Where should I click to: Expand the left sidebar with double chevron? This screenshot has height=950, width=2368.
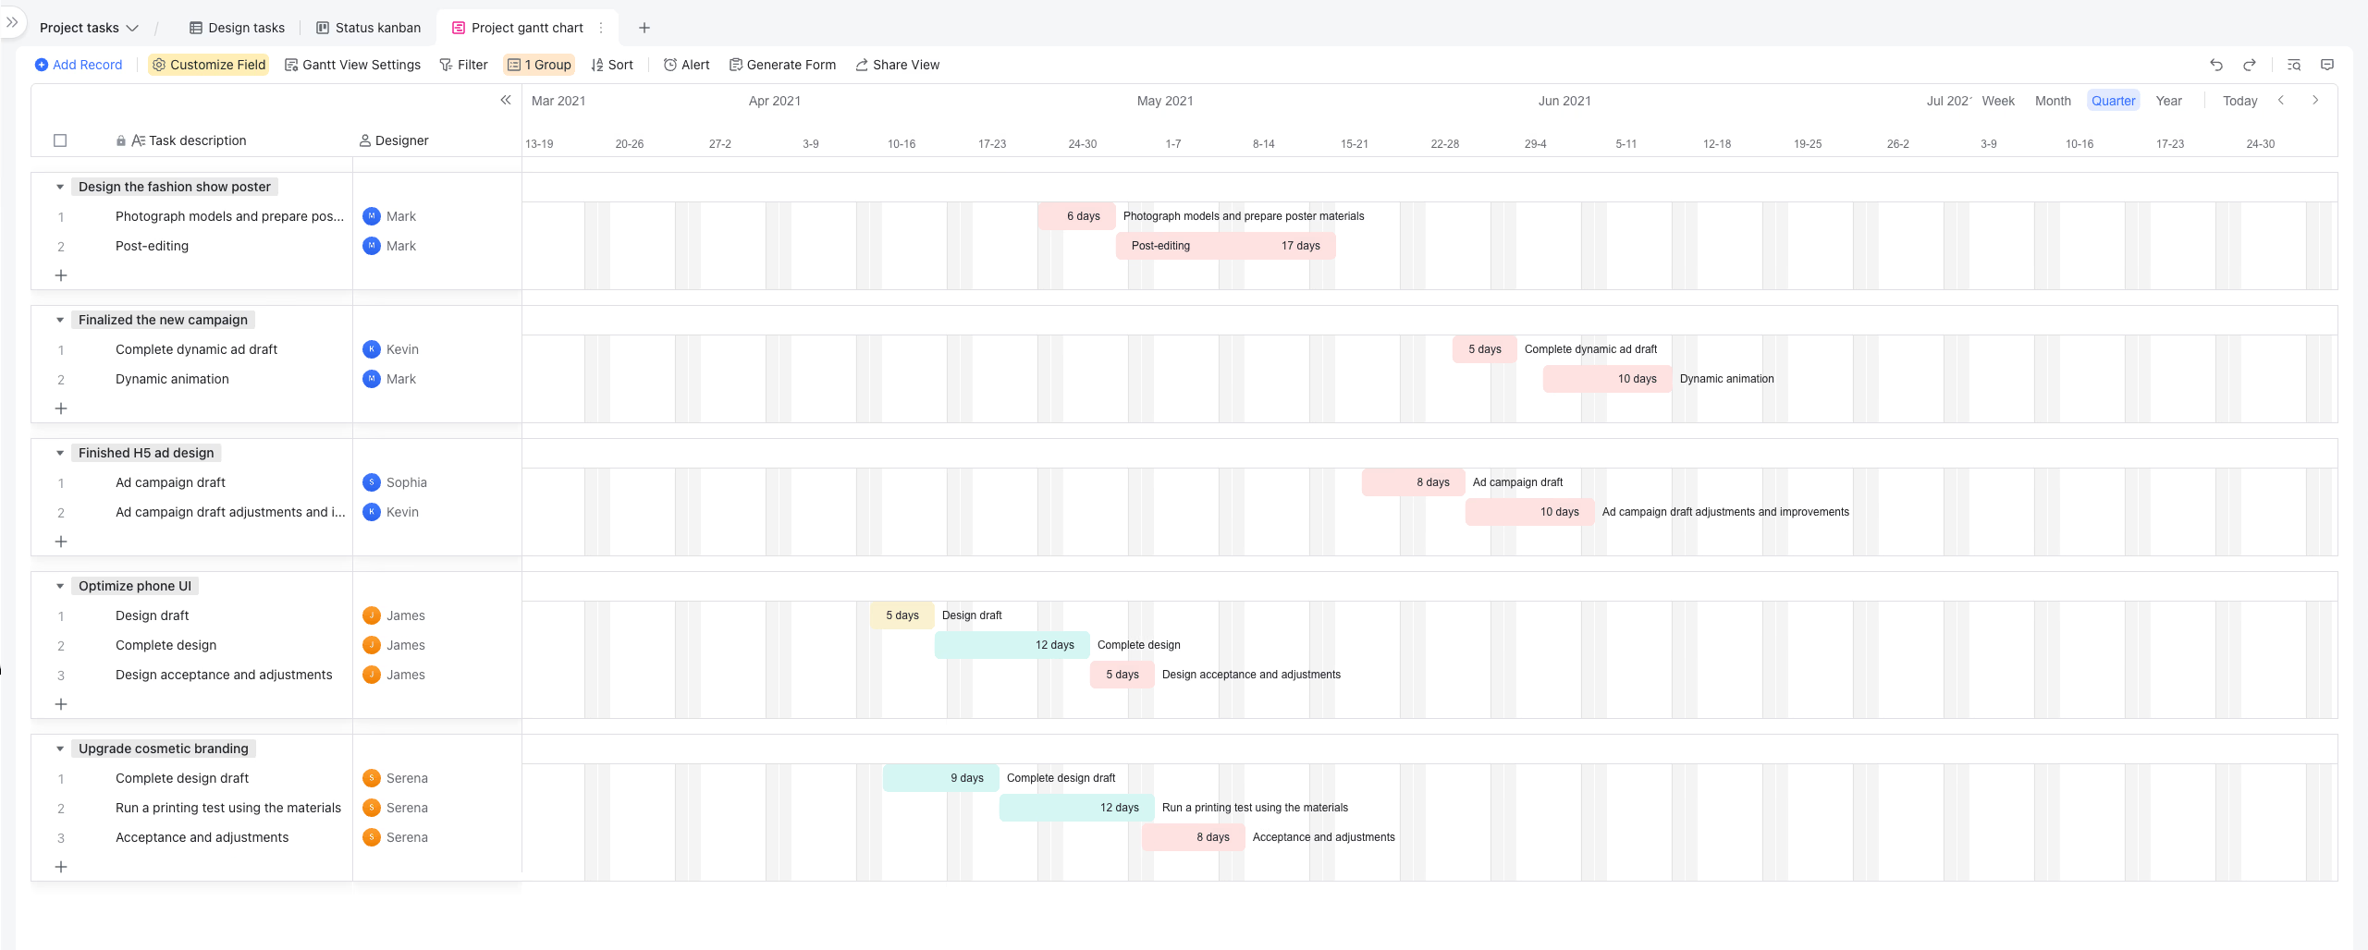12,22
